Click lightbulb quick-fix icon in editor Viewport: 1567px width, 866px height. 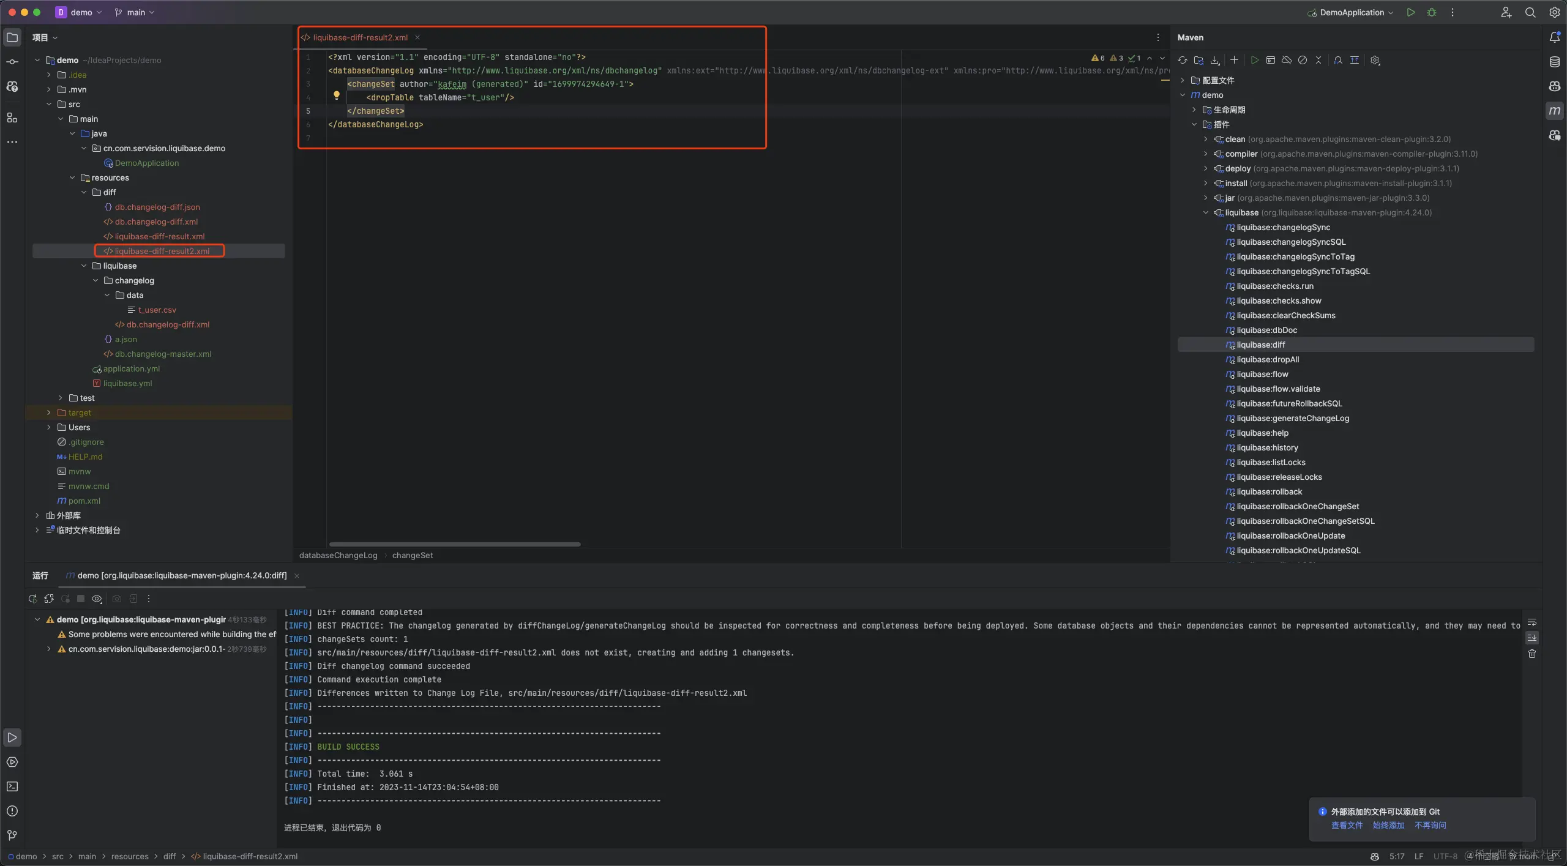[x=336, y=95]
